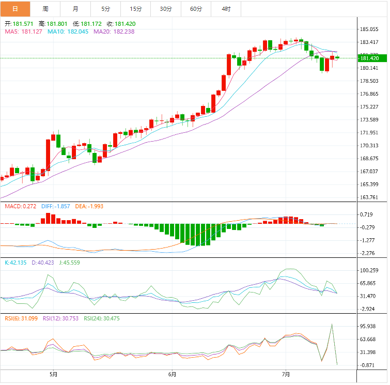Click the 165.399 price axis label

click(x=369, y=184)
